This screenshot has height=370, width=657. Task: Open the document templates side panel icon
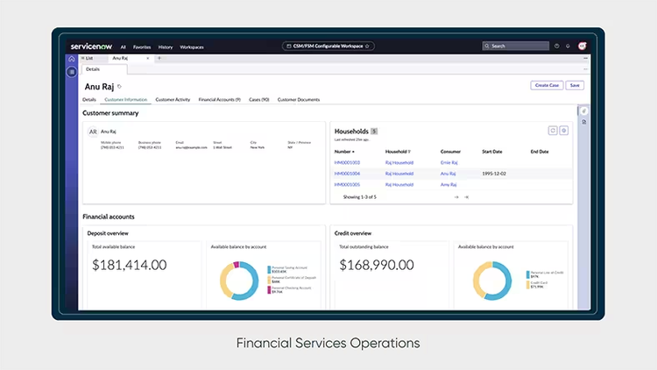click(584, 122)
